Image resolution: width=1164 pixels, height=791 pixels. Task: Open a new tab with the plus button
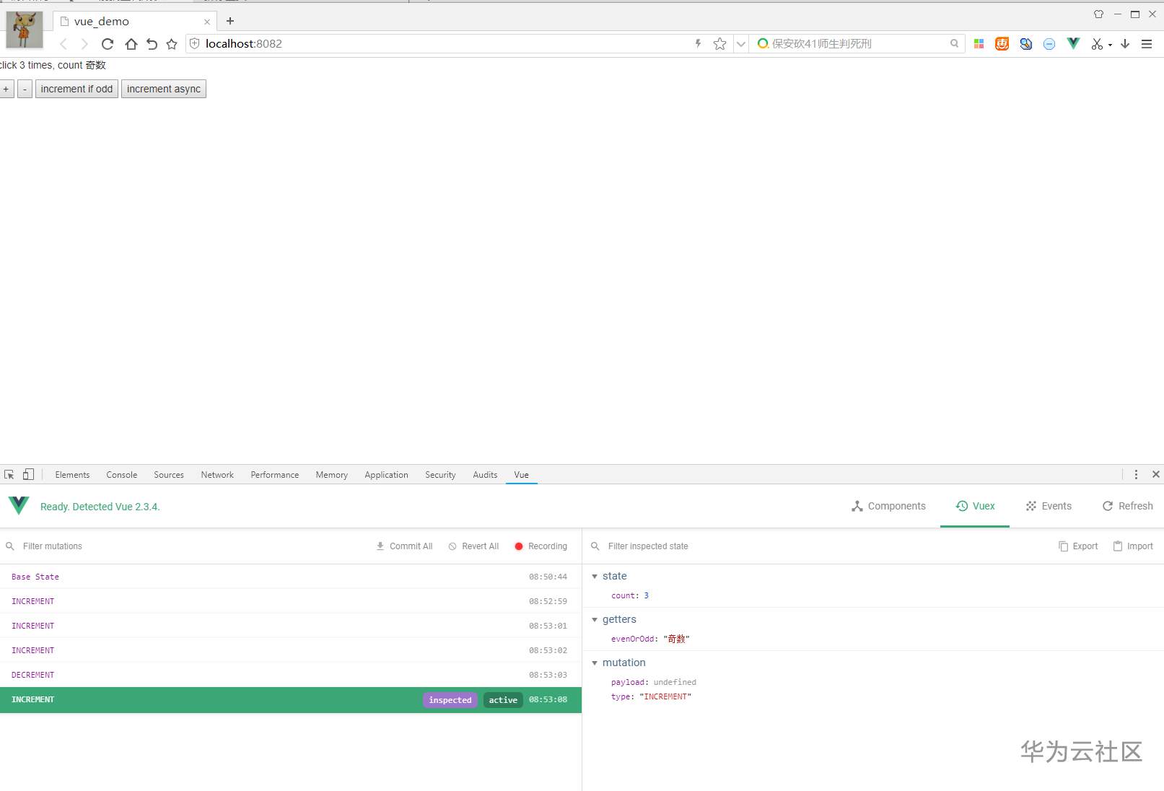[230, 21]
